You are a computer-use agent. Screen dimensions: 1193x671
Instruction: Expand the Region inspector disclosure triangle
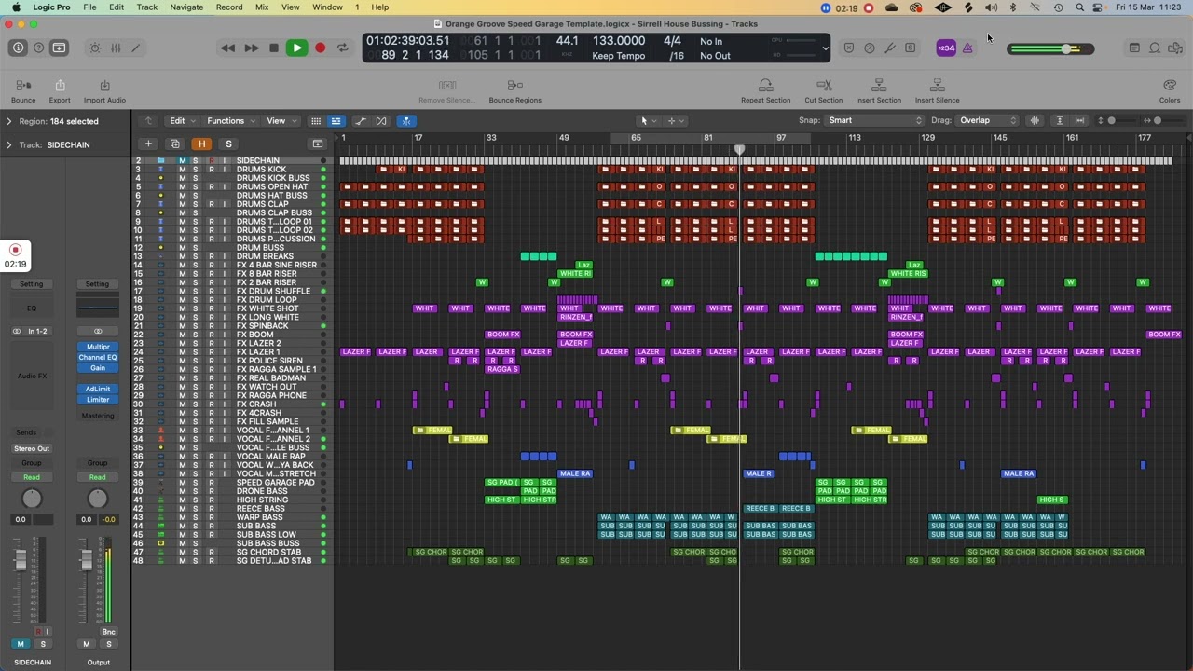9,121
